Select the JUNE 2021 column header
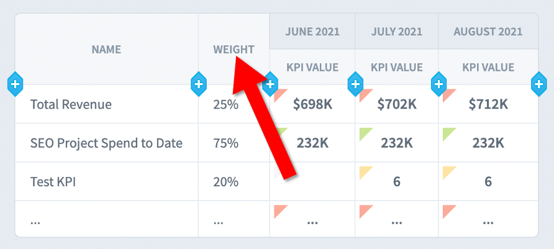Screen dimensions: 554x249 click(312, 32)
